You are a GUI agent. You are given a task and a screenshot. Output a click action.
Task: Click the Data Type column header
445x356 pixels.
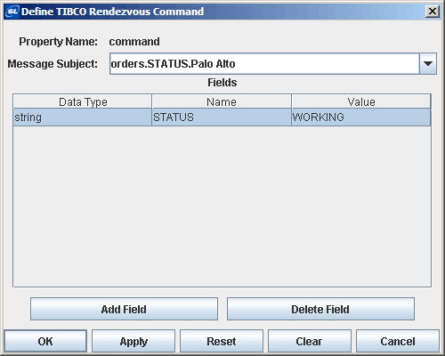pyautogui.click(x=83, y=101)
